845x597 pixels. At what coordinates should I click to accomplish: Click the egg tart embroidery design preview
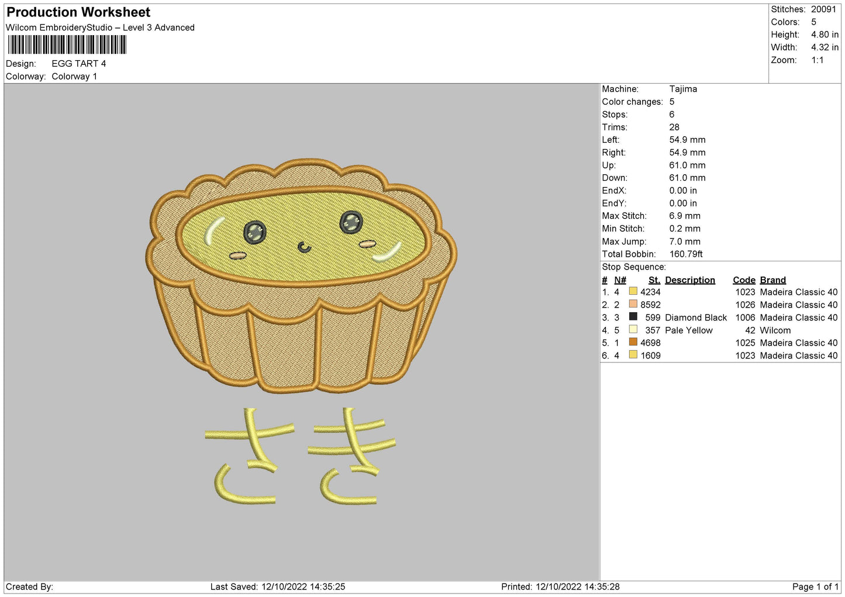coord(301,275)
